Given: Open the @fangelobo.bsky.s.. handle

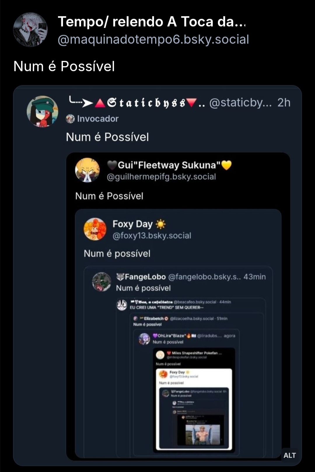Looking at the screenshot, I should pyautogui.click(x=204, y=277).
